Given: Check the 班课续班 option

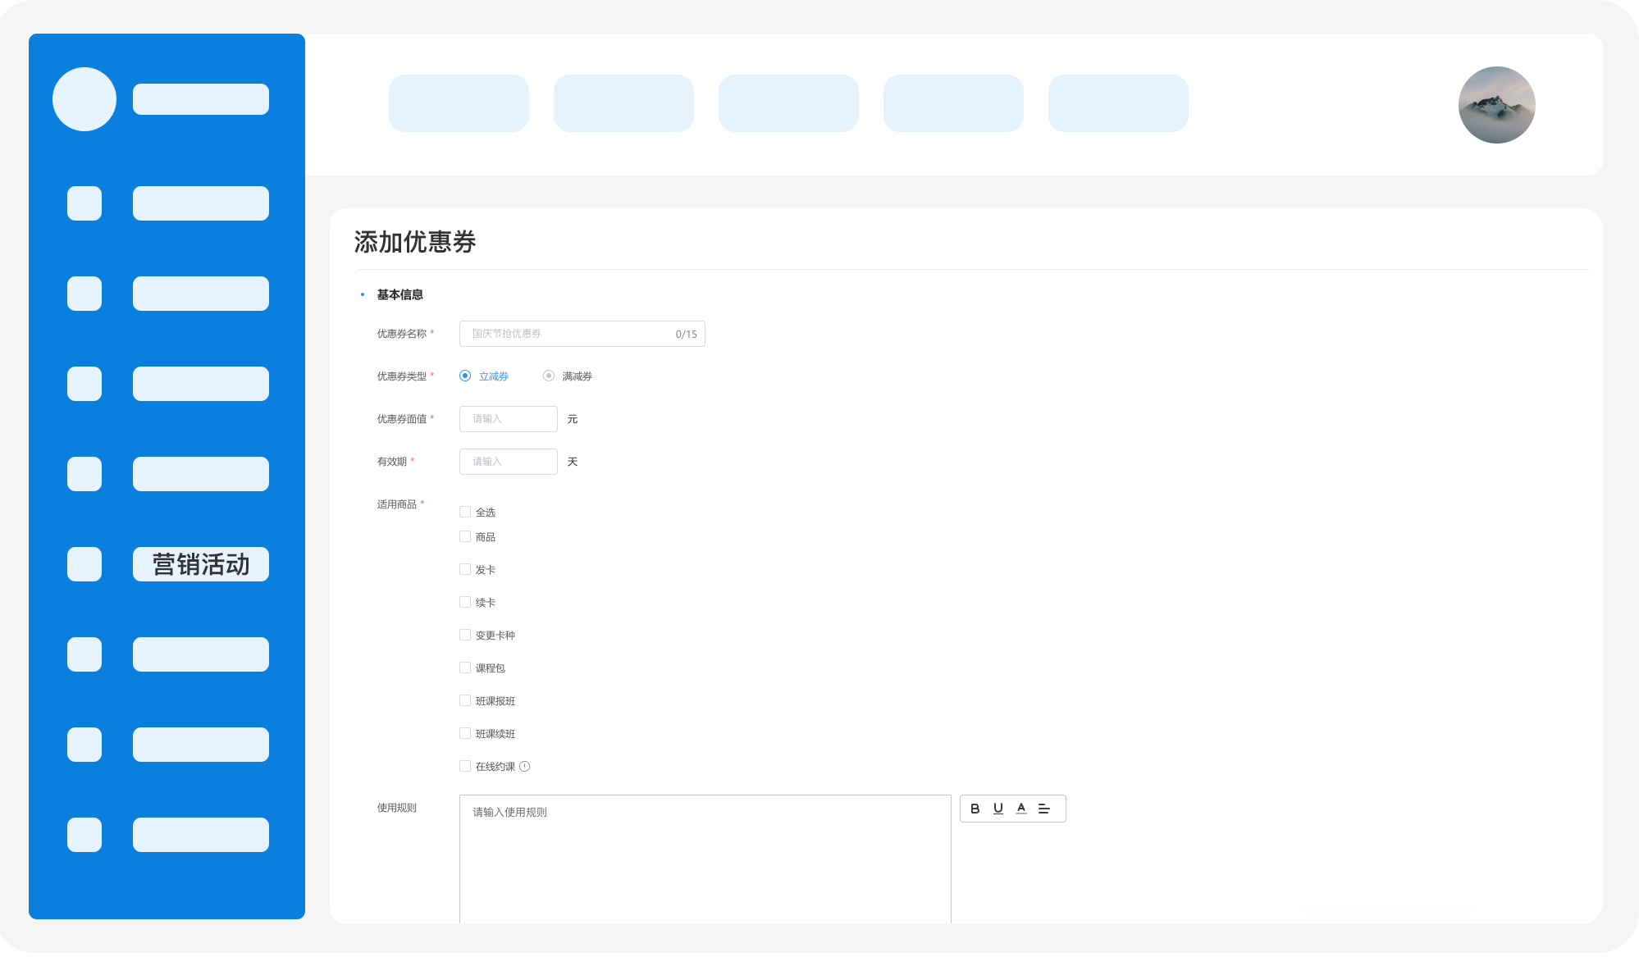Looking at the screenshot, I should click(x=465, y=733).
